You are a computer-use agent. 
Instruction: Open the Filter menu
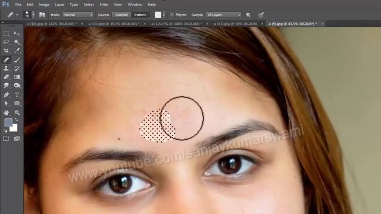pyautogui.click(x=104, y=5)
